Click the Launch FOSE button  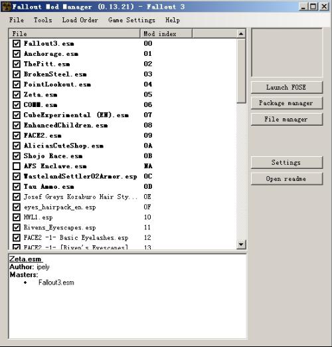pos(287,87)
